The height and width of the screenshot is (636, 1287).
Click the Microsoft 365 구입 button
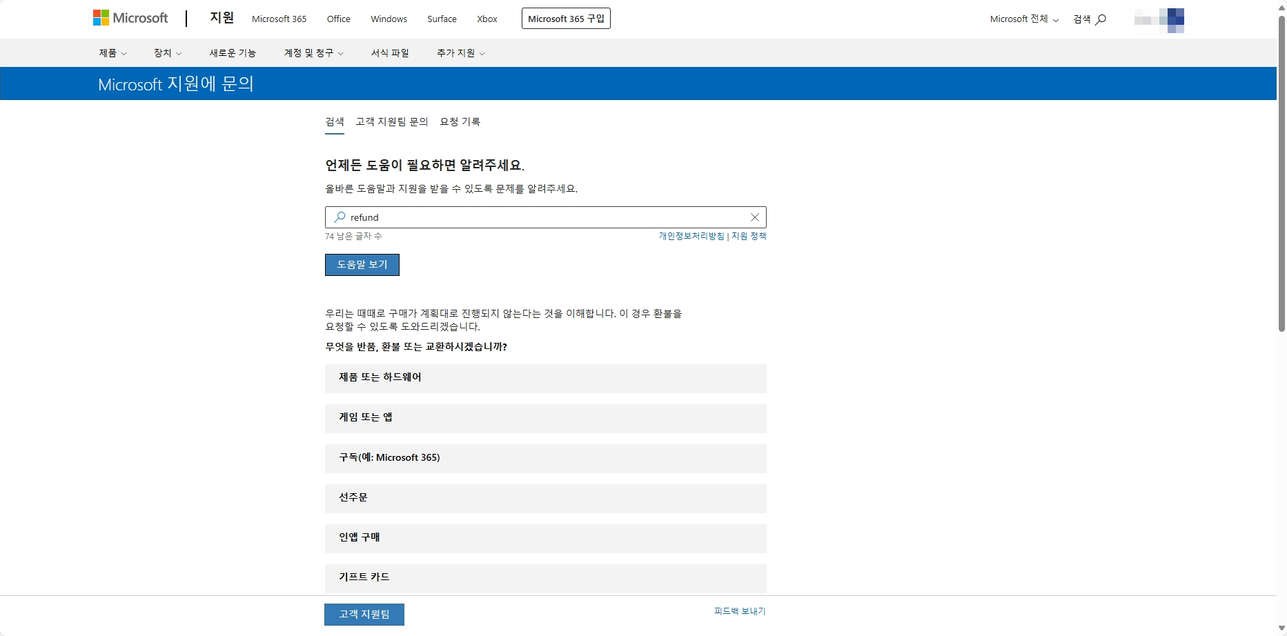pyautogui.click(x=566, y=19)
